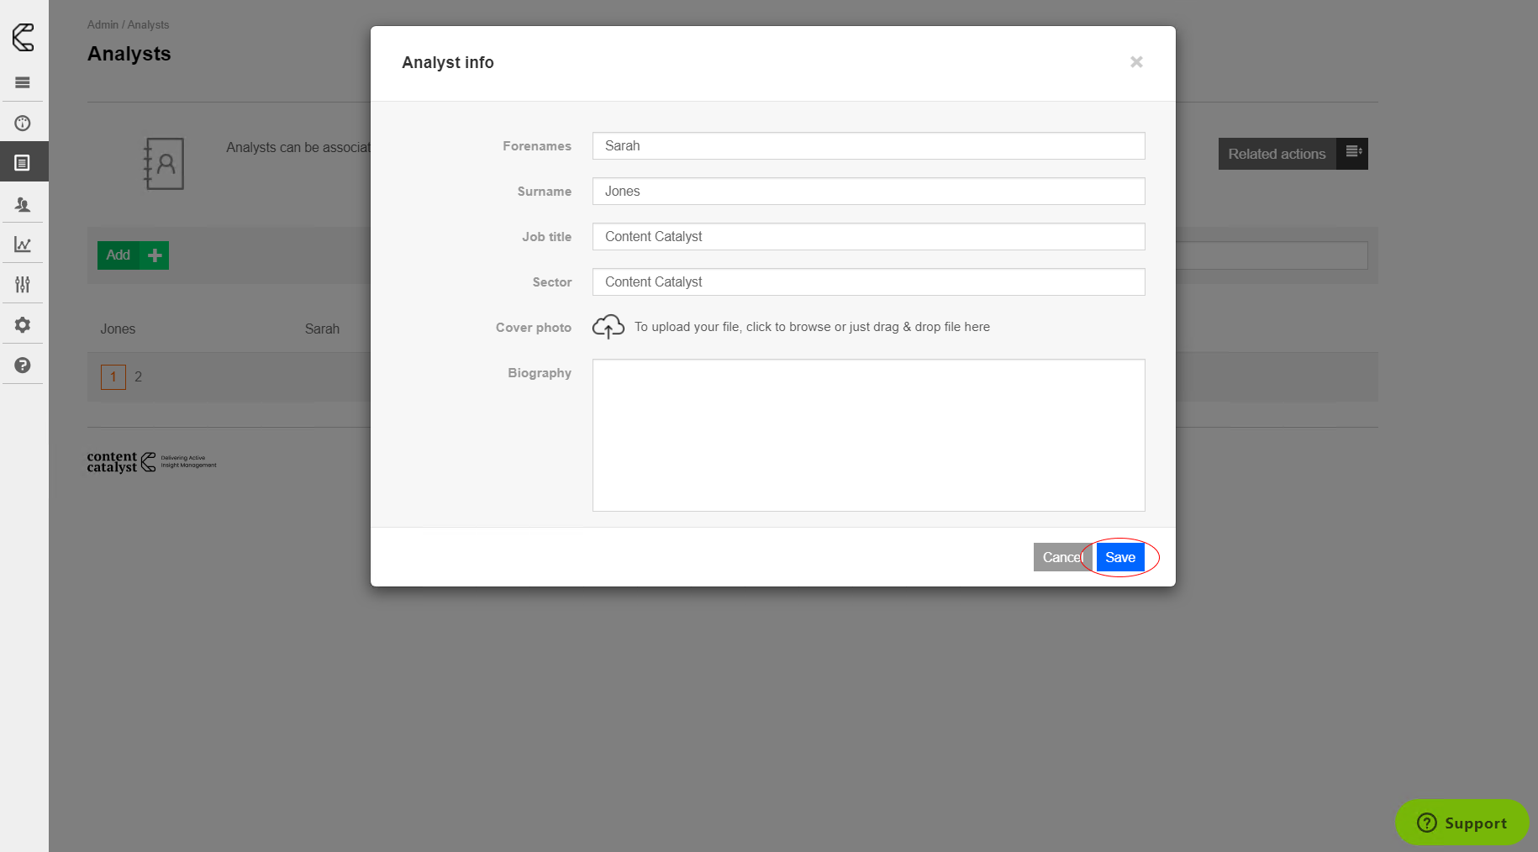Open the sliders configuration icon in sidebar
This screenshot has width=1538, height=852.
click(23, 285)
